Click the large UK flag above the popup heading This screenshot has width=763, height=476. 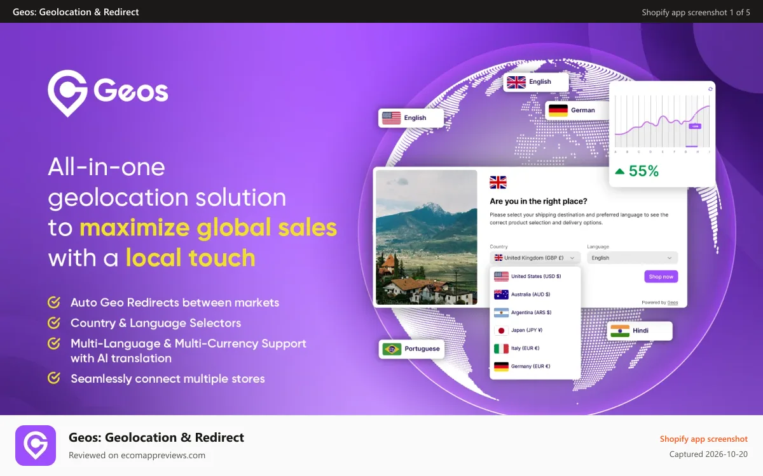498,183
